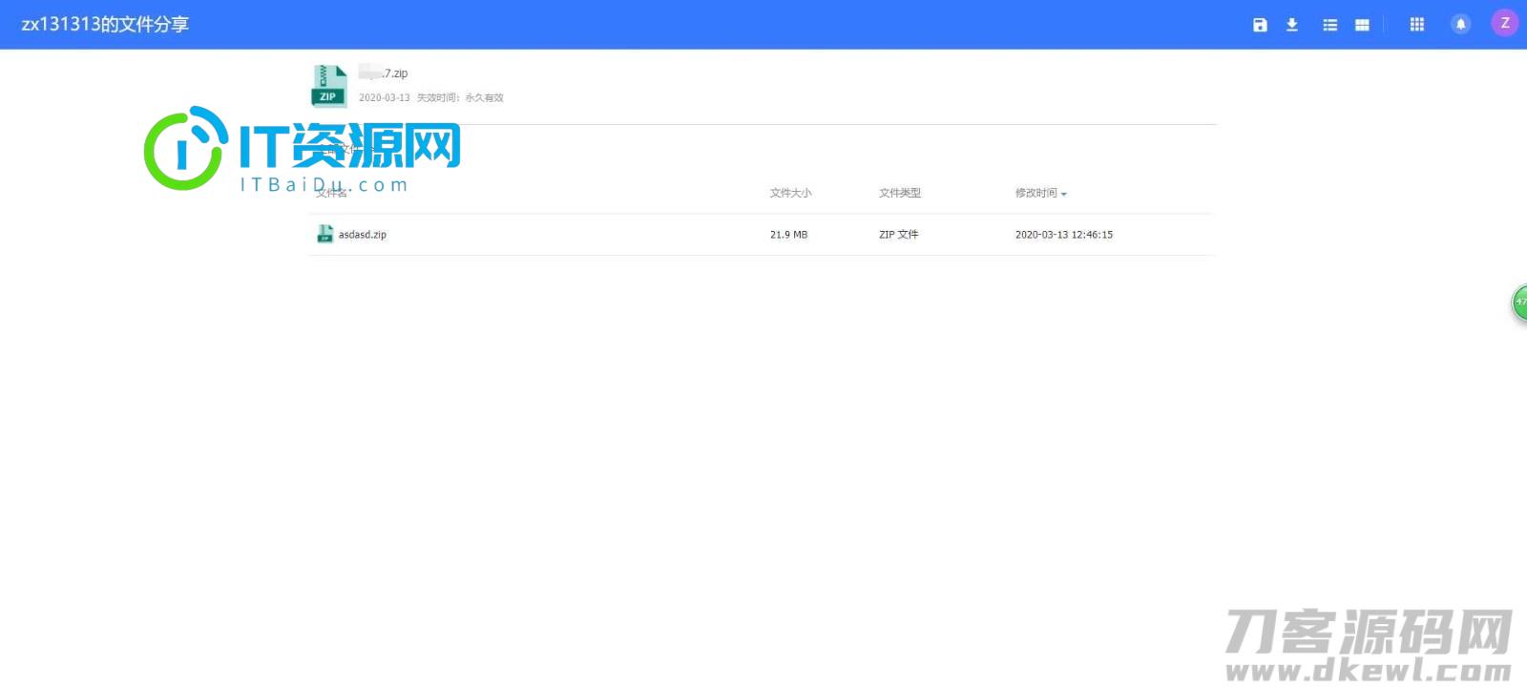The width and height of the screenshot is (1527, 688).
Task: Click the large ZIP file icon
Action: pyautogui.click(x=329, y=86)
